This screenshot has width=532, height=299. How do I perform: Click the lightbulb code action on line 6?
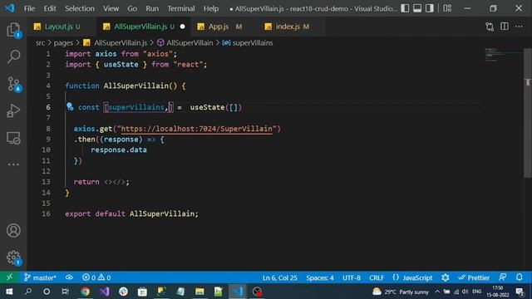point(70,107)
